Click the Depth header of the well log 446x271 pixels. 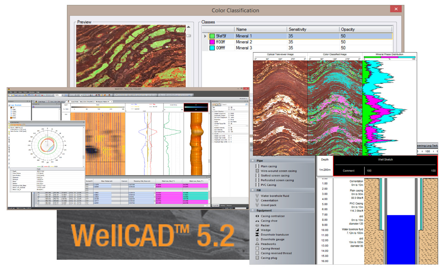click(x=325, y=159)
